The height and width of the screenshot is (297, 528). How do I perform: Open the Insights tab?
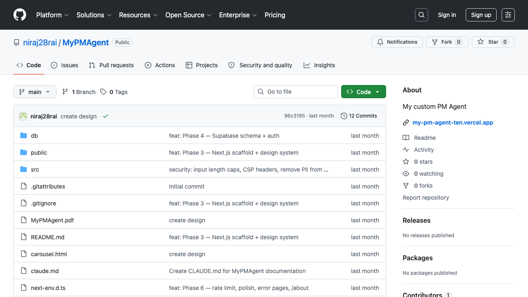(x=319, y=65)
